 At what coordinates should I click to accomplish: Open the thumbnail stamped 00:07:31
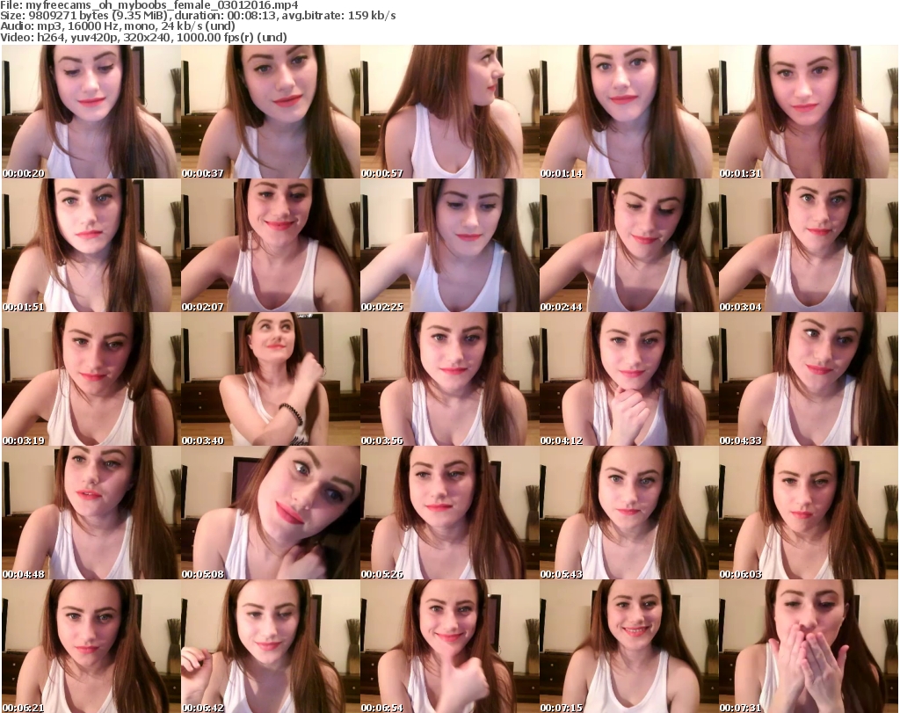(x=809, y=646)
